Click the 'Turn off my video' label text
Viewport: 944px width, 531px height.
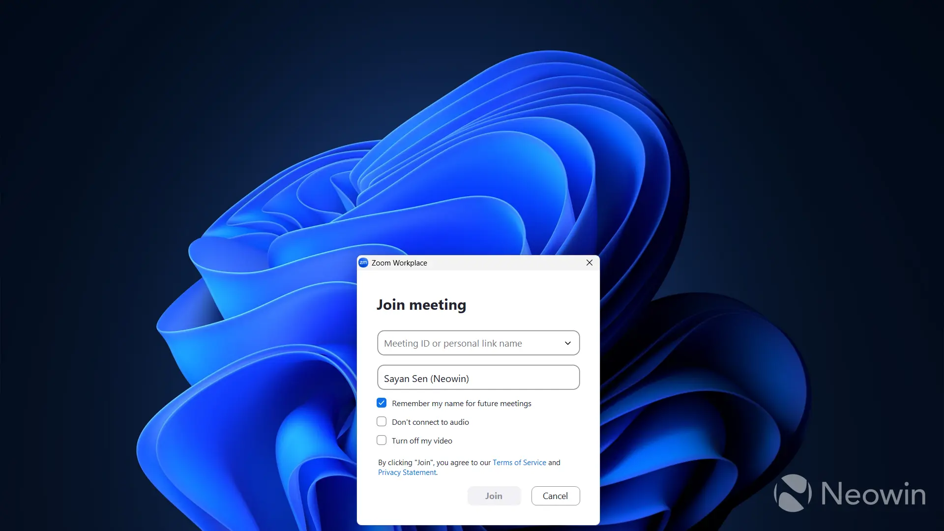point(422,441)
